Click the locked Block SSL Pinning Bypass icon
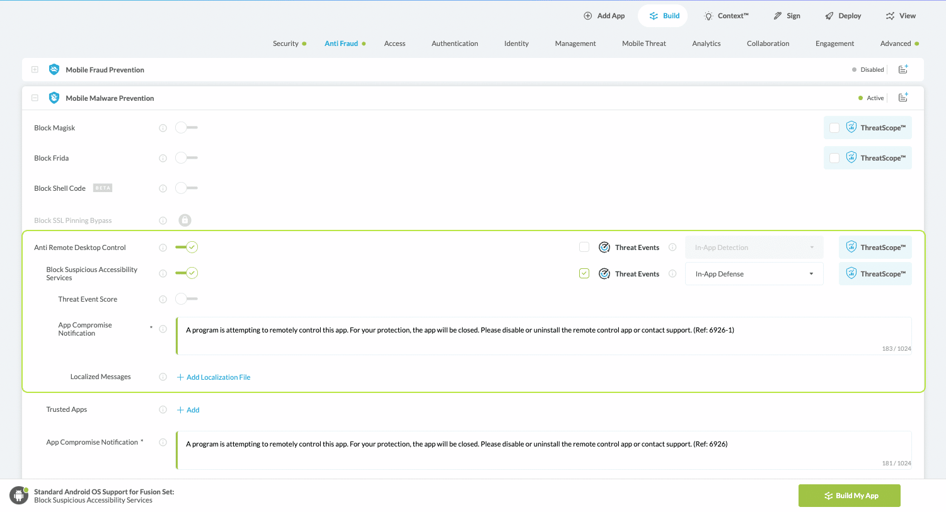Viewport: 946px width, 512px height. click(185, 220)
